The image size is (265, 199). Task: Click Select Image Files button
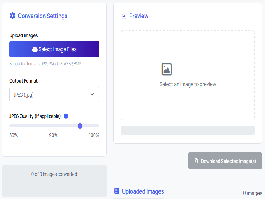pyautogui.click(x=54, y=49)
